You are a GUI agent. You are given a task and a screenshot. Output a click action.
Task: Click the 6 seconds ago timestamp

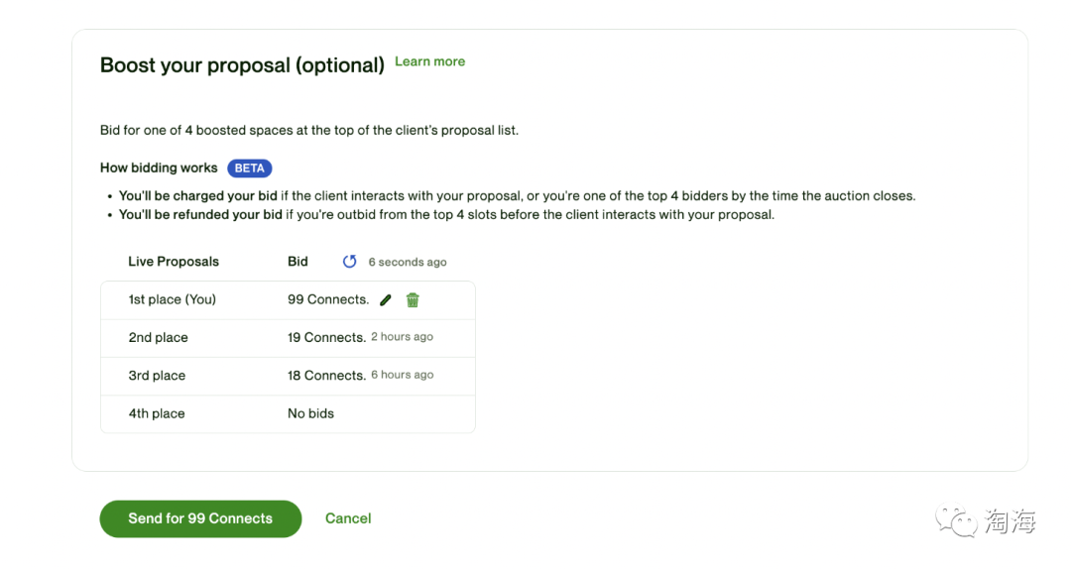408,263
